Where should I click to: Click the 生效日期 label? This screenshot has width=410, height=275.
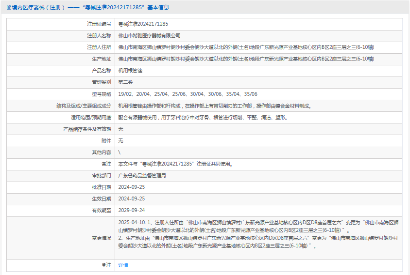pos(102,199)
